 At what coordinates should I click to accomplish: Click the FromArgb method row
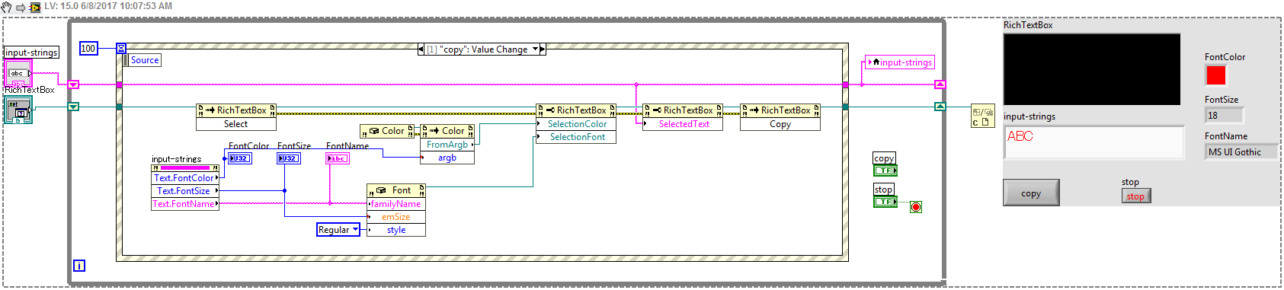point(447,145)
